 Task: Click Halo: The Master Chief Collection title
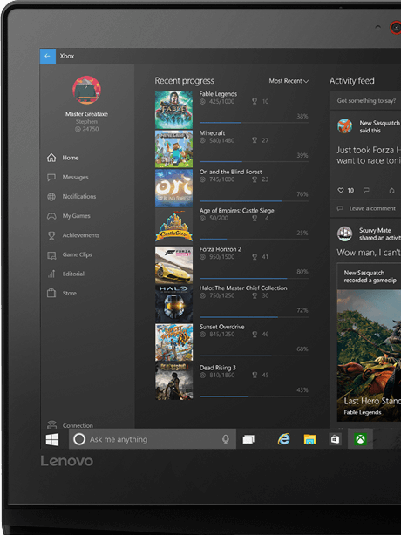click(243, 288)
